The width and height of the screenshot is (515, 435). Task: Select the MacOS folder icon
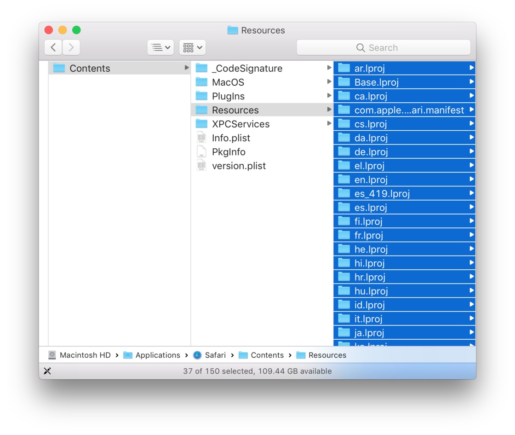click(x=201, y=82)
